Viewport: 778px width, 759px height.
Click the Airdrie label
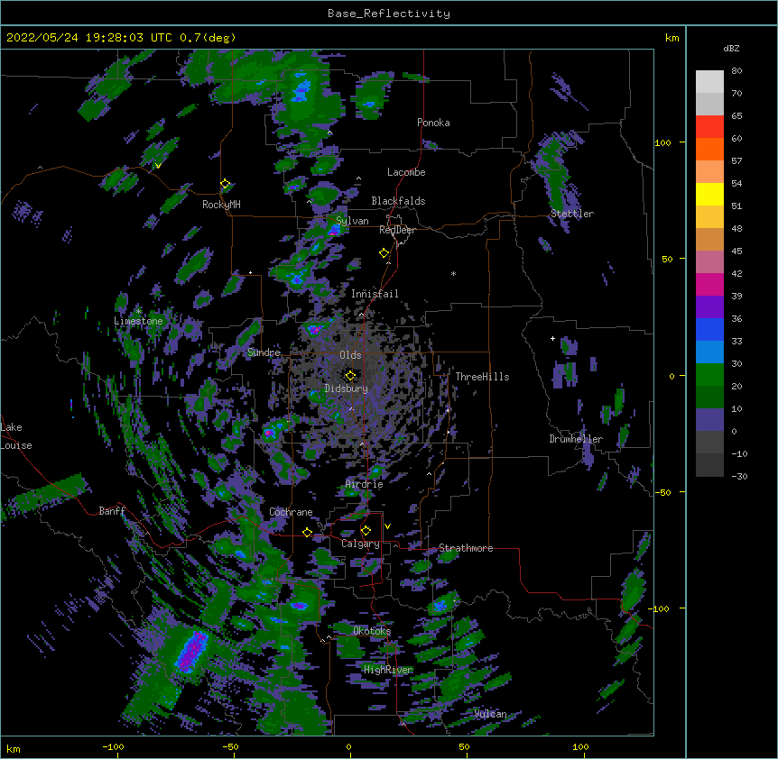click(365, 485)
